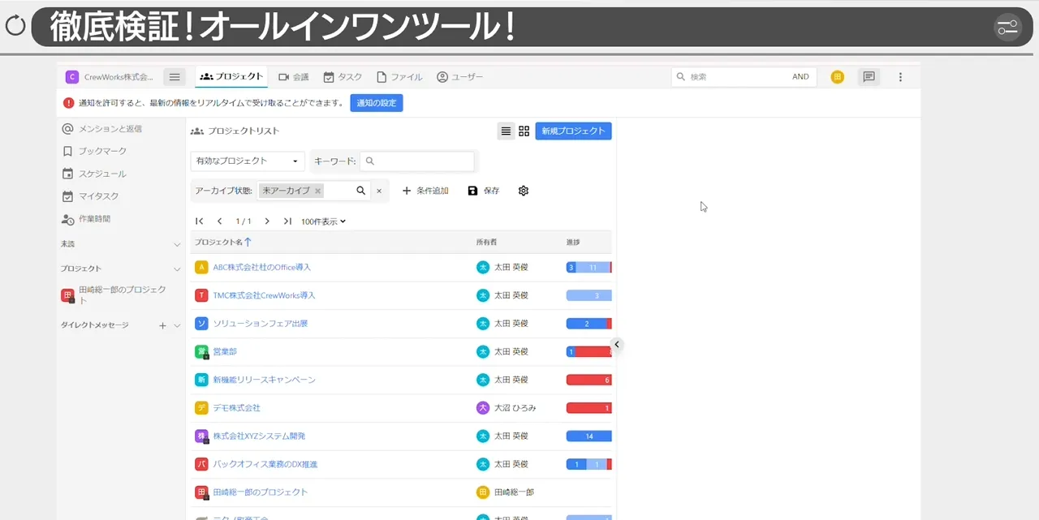
Task: Open the filter settings gear icon
Action: (523, 191)
